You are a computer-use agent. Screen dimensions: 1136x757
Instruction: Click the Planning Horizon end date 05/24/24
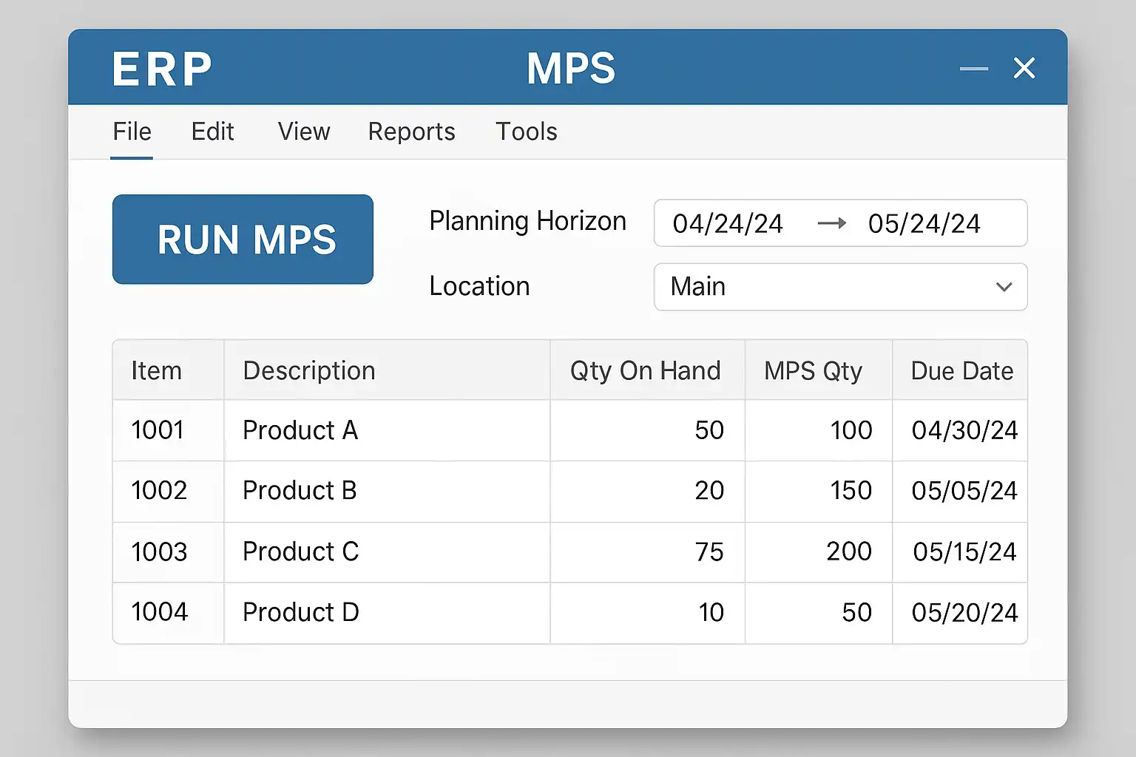[x=924, y=223]
